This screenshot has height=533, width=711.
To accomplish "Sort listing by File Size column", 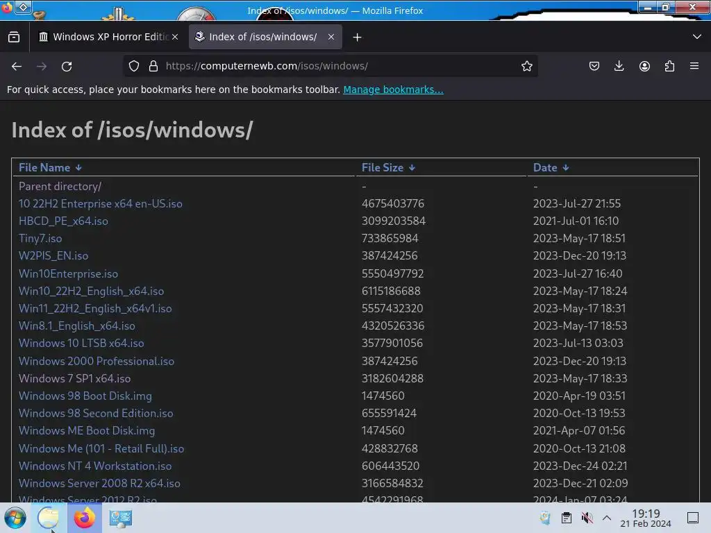I will coord(388,168).
